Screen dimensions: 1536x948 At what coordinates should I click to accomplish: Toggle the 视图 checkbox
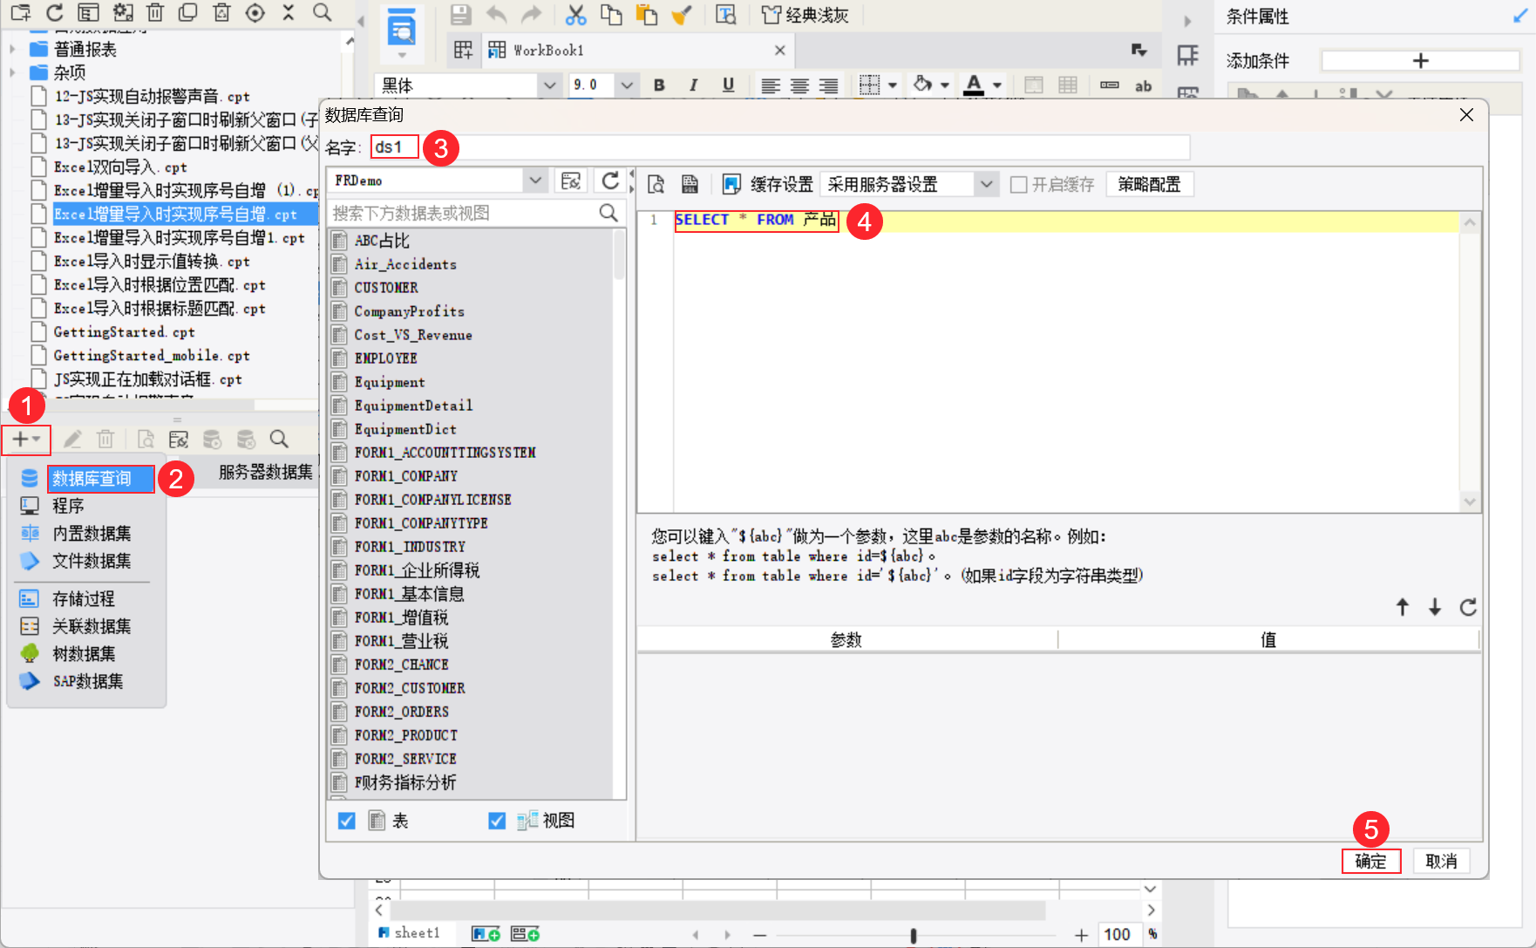(497, 821)
